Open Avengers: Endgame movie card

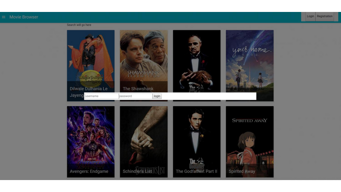(91, 142)
